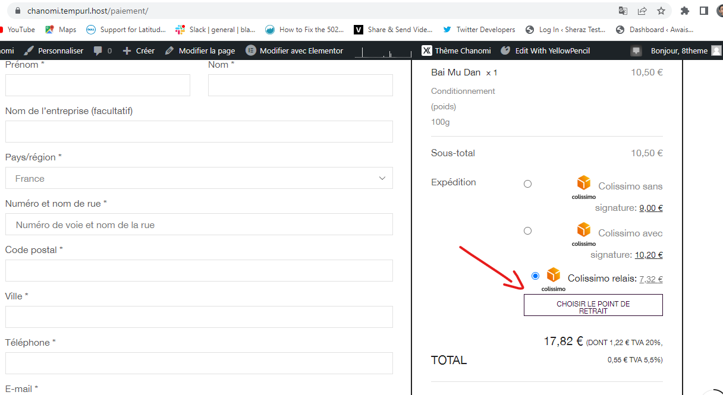The height and width of the screenshot is (395, 723).
Task: Open Personnaliser in the admin bar
Action: [x=54, y=50]
